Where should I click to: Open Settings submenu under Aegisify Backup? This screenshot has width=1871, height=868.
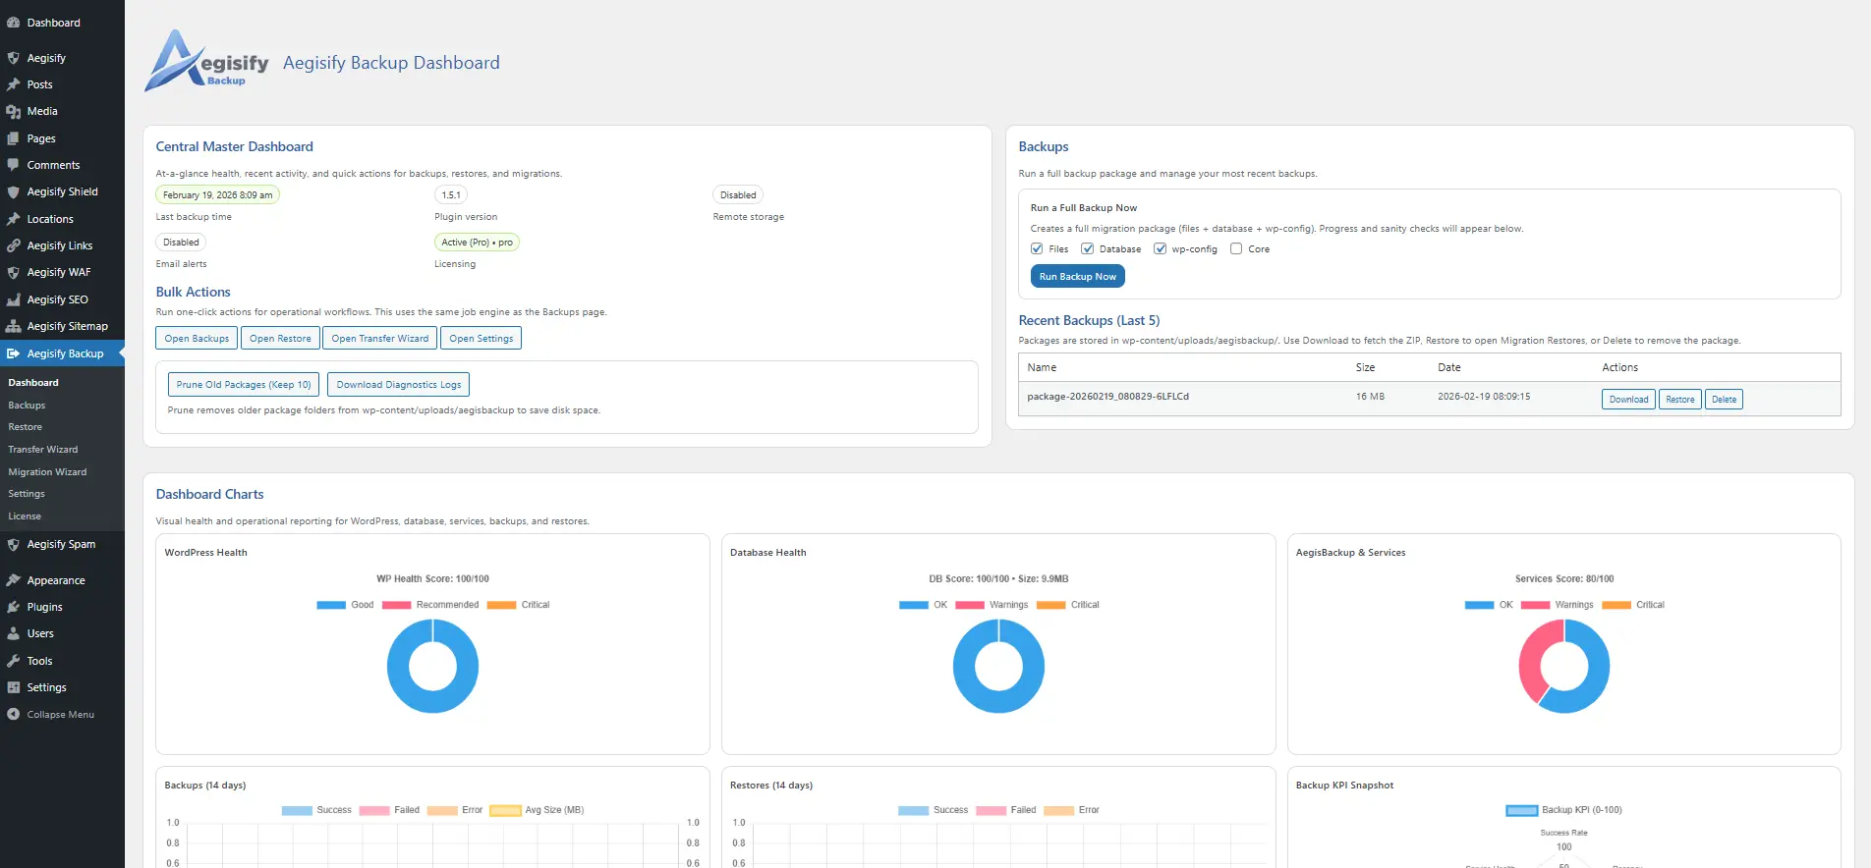[x=27, y=494]
